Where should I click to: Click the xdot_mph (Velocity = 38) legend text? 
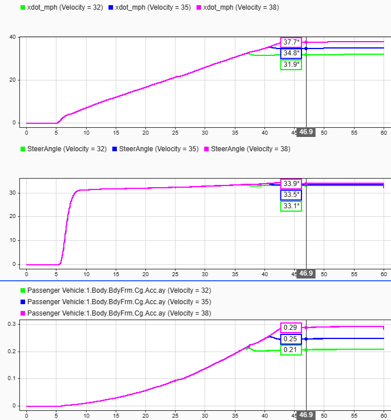tap(241, 7)
